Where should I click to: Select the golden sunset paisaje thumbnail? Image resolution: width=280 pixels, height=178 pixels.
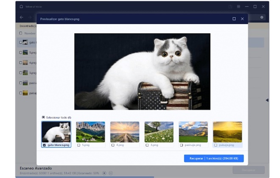[227, 132]
